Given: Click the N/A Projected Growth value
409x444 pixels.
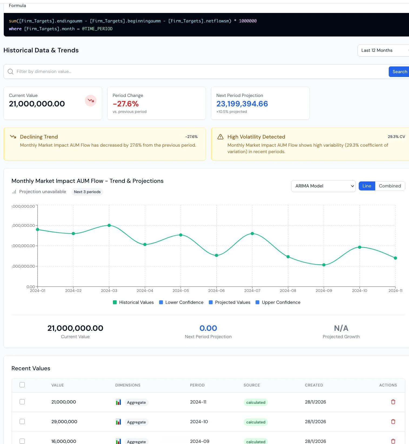Looking at the screenshot, I should (341, 328).
